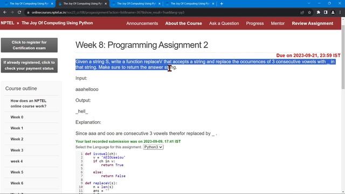The image size is (345, 194).
Task: Click the browser forward arrow
Action: [12, 12]
